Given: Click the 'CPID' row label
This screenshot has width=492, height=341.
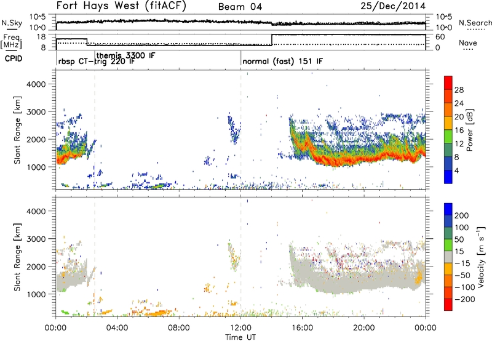Looking at the screenshot, I should point(14,58).
